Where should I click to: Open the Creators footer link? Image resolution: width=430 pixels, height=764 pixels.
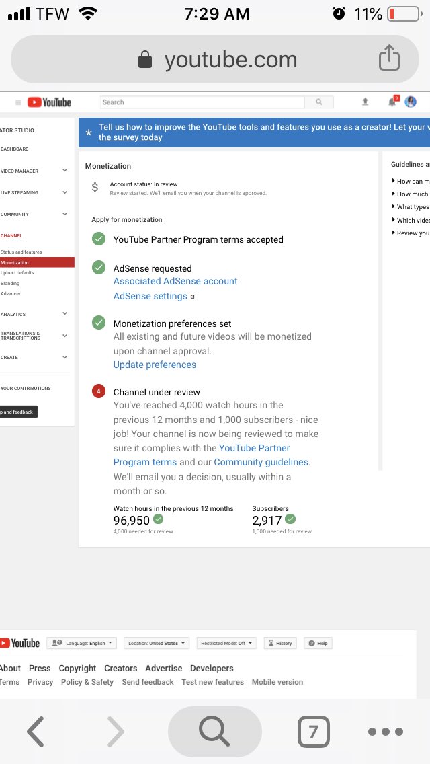(121, 668)
